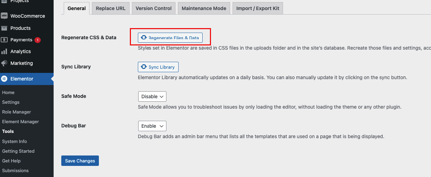Click the Save Changes button
Screen dimensions: 431x177
(x=80, y=161)
